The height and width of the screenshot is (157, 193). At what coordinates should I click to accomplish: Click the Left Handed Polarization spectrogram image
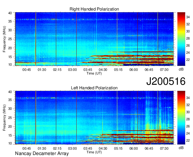[95, 118]
